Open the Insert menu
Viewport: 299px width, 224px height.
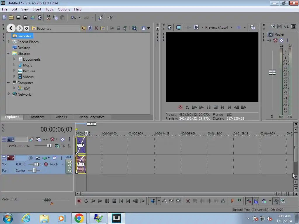click(x=36, y=9)
